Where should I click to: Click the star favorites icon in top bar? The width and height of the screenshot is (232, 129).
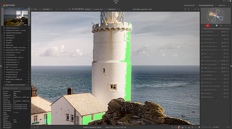point(188,9)
